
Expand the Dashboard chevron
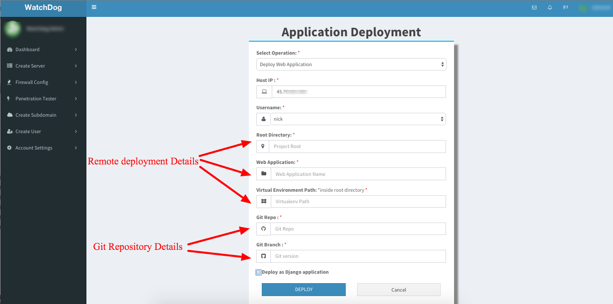(76, 50)
